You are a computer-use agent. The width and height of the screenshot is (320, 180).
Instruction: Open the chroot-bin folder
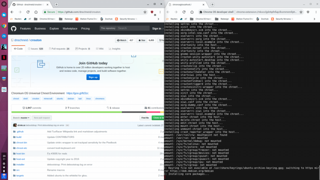[x=21, y=143]
